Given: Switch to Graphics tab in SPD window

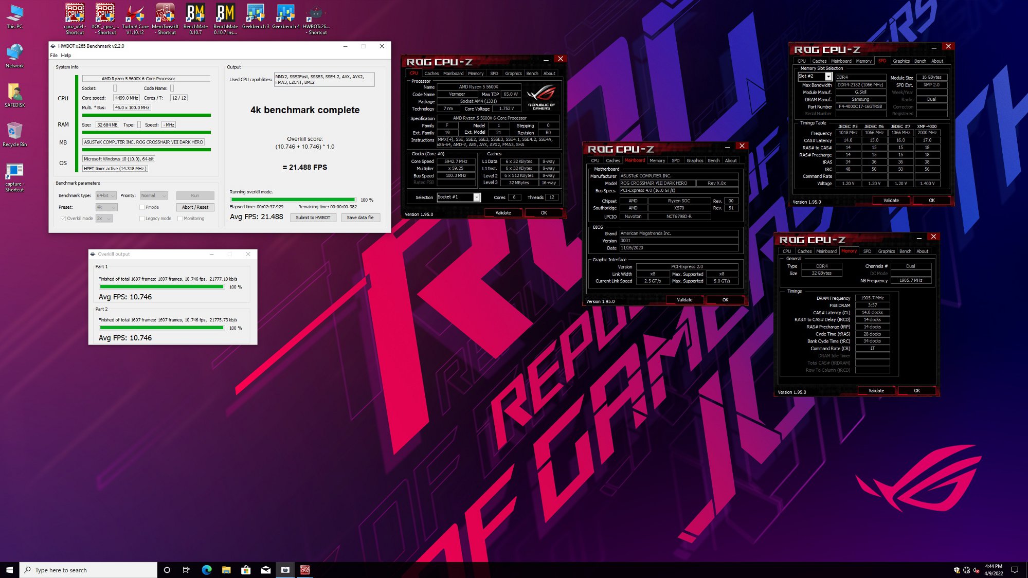Looking at the screenshot, I should (901, 61).
